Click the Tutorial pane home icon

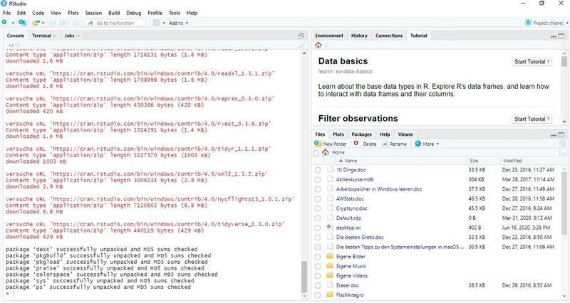click(318, 45)
